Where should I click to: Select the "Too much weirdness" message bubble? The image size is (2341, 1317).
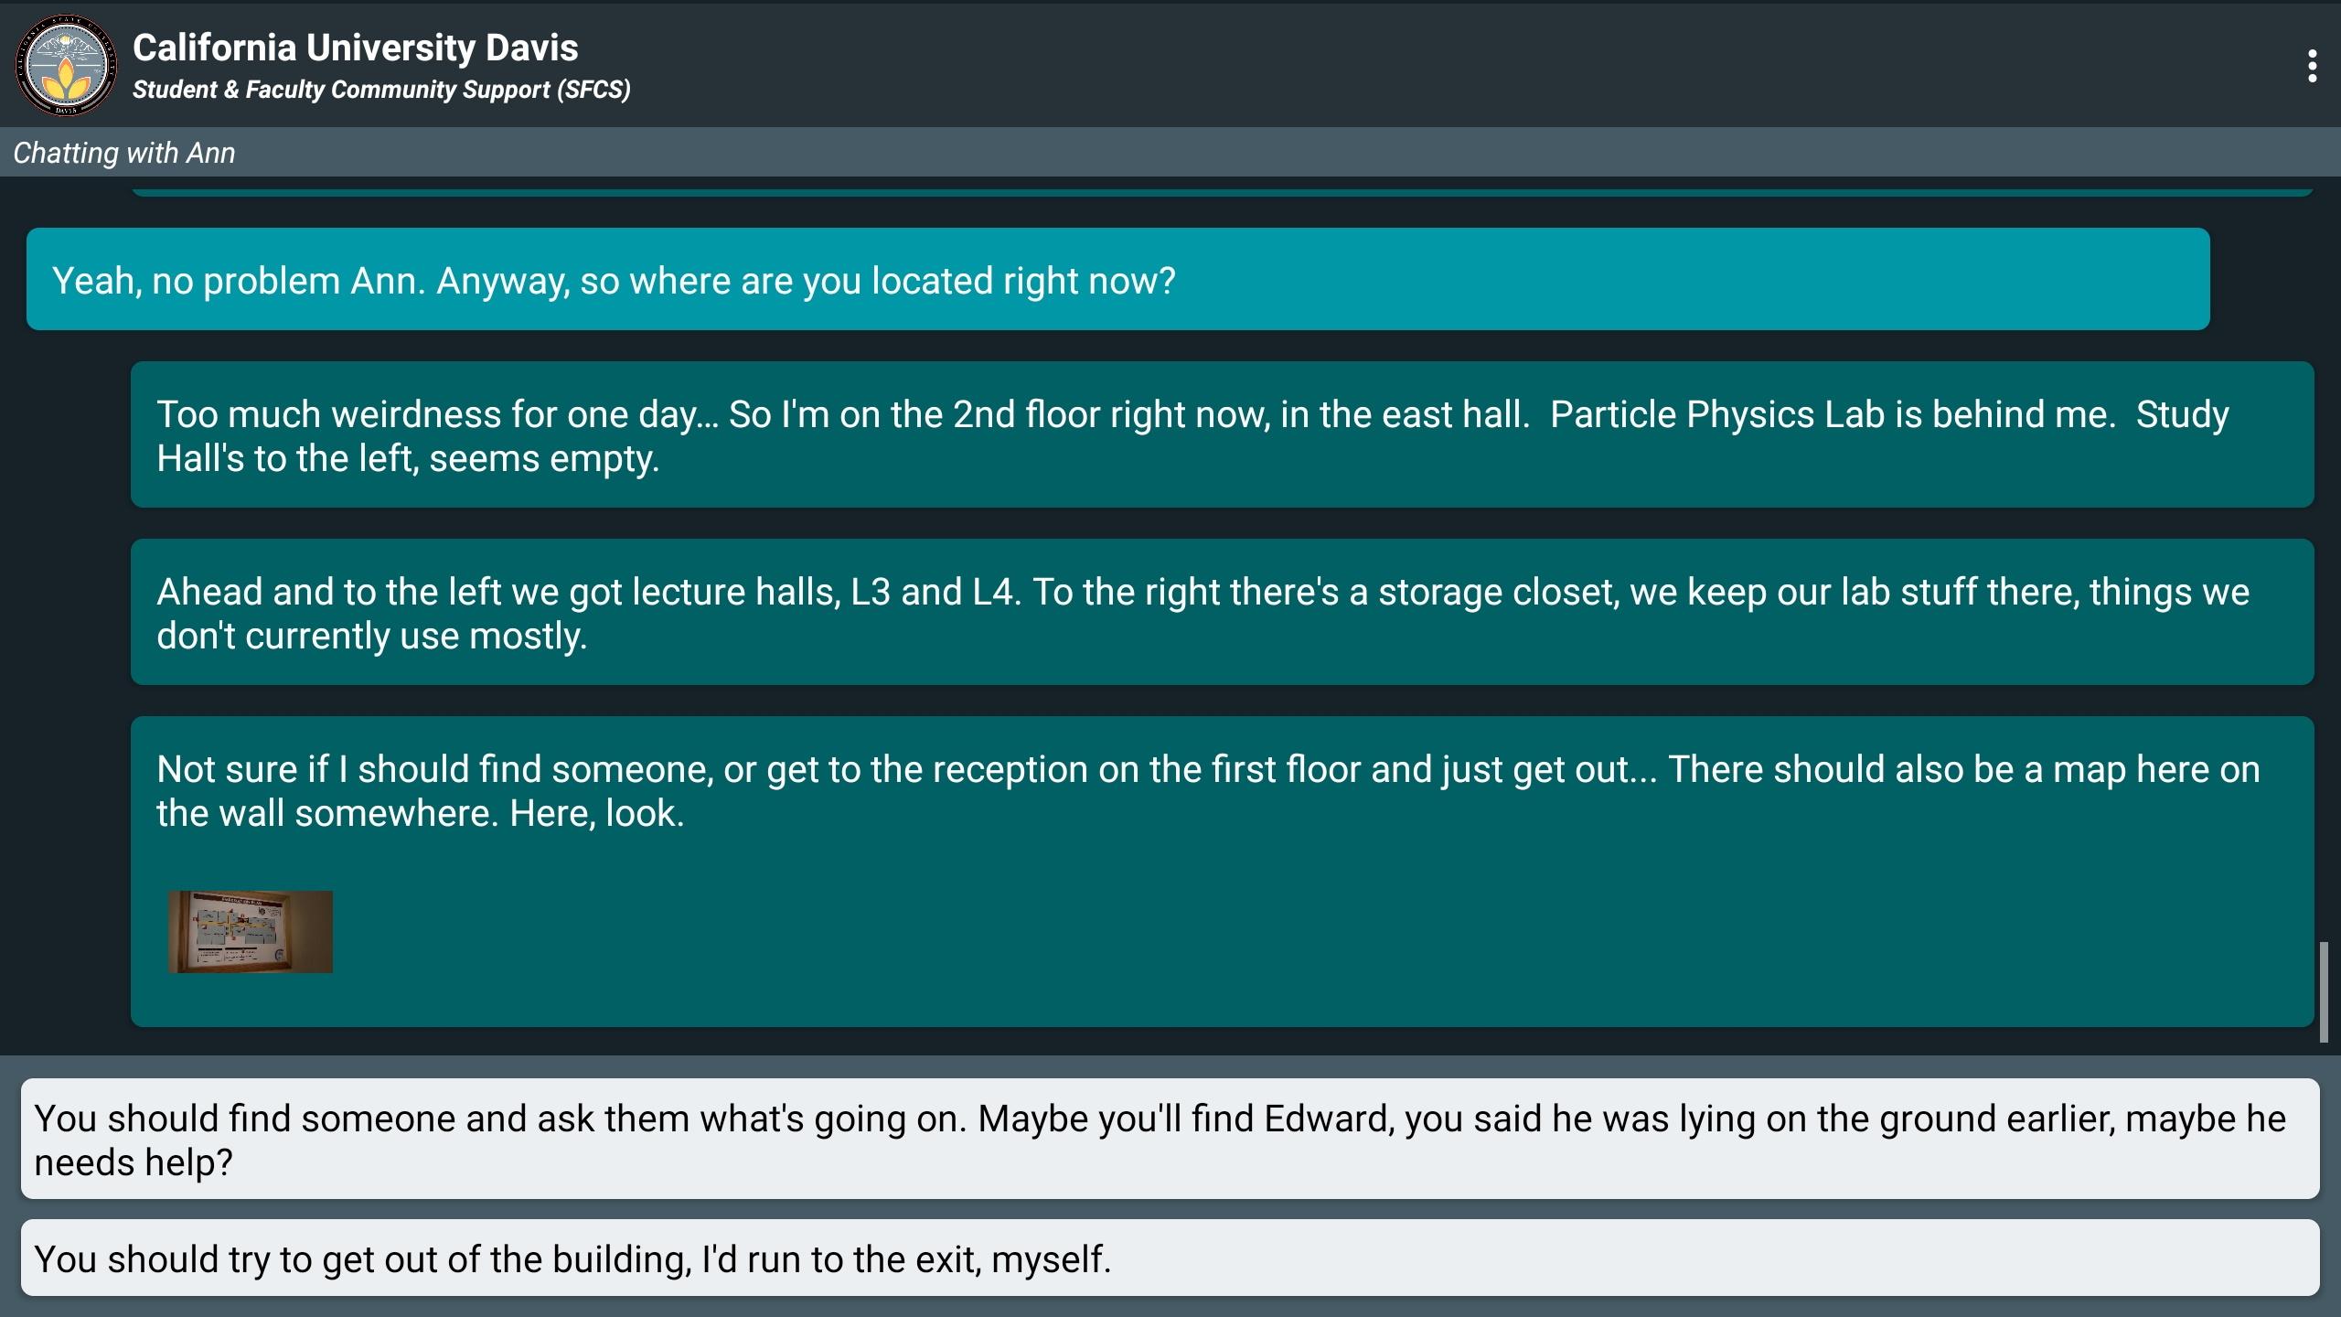[x=1222, y=435]
